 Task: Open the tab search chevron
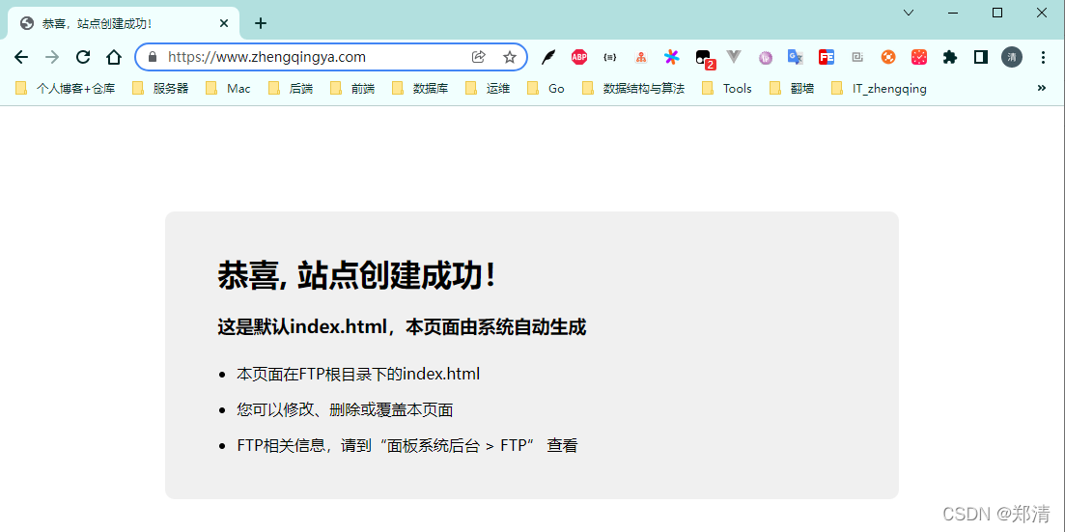coord(909,13)
